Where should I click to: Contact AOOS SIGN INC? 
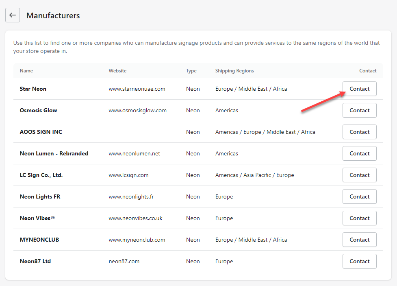[x=359, y=132]
